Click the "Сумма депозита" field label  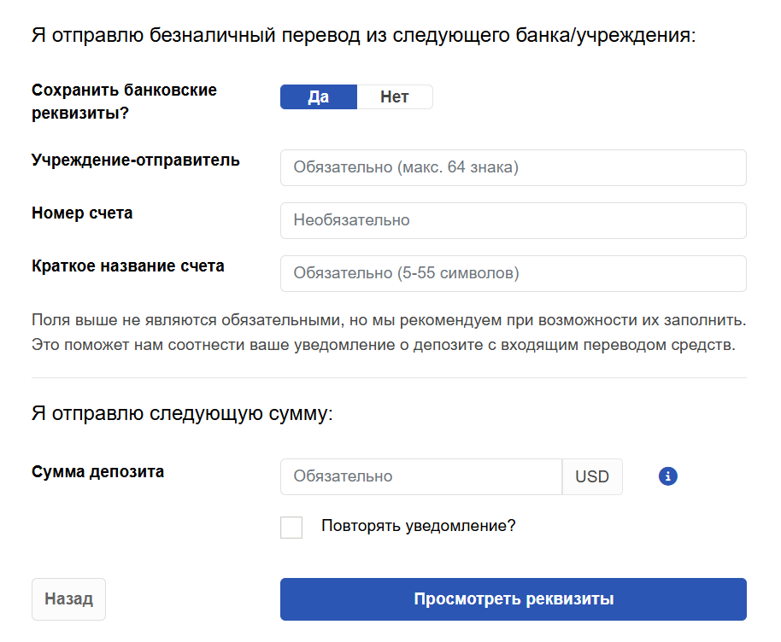[97, 472]
